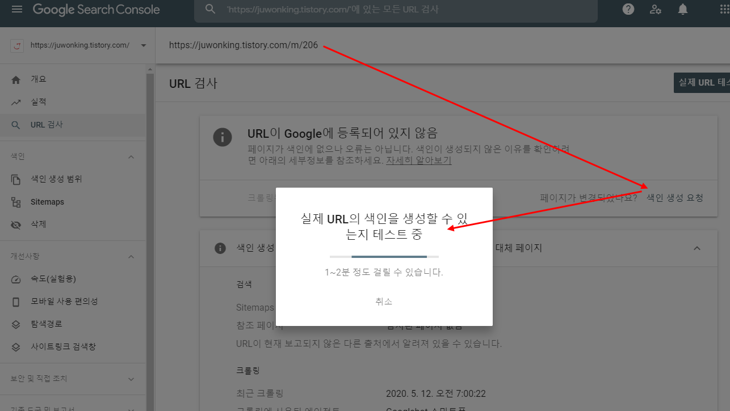This screenshot has height=411, width=730.
Task: Click the test progress bar in dialog
Action: 384,257
